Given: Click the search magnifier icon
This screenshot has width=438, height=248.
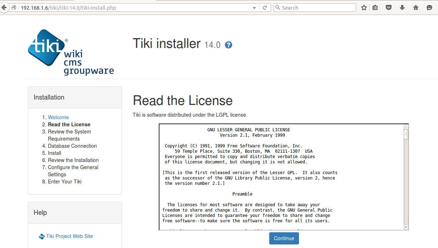Looking at the screenshot, I should [277, 8].
